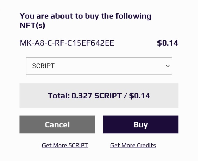This screenshot has height=161, width=198.
Task: Cancel the NFT purchase
Action: [x=57, y=125]
